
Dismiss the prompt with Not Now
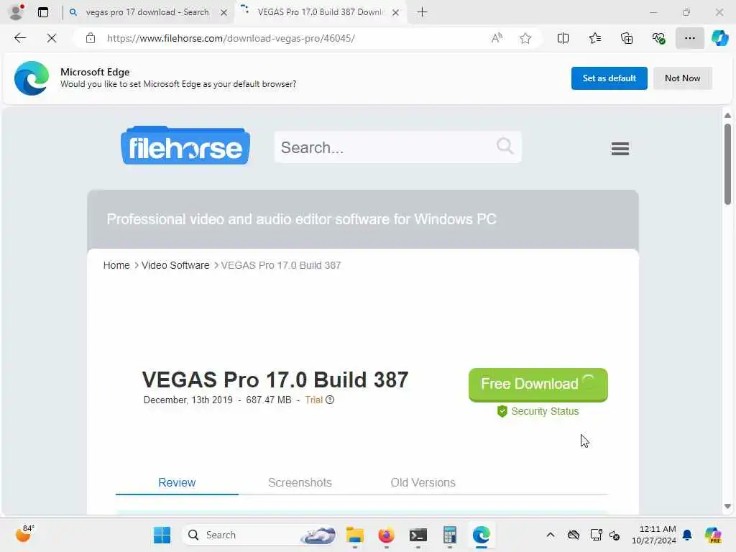pyautogui.click(x=682, y=78)
